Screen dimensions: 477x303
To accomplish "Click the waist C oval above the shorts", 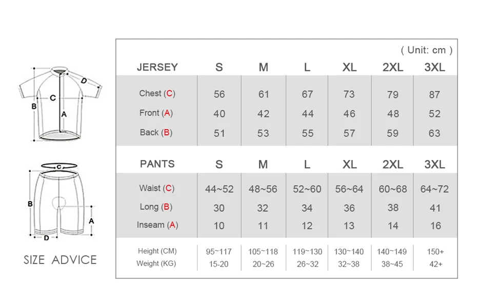I will [59, 166].
